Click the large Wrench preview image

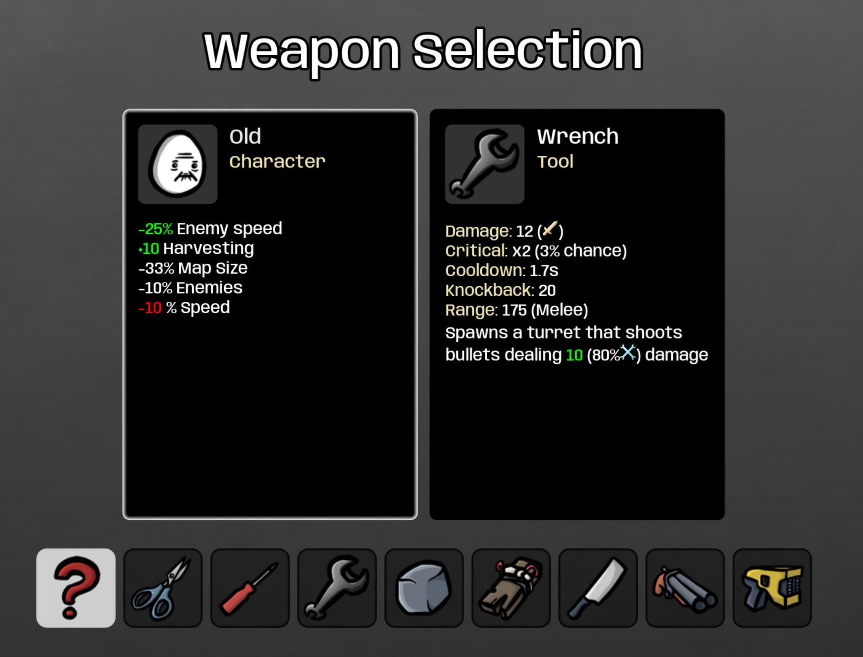(485, 164)
